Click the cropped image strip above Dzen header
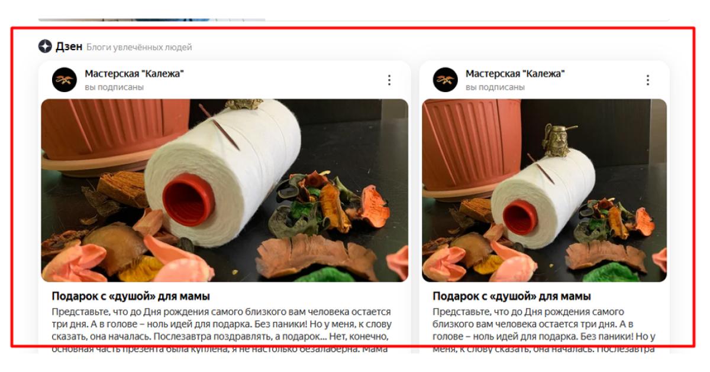Screen dimensions: 710x372 (x=152, y=19)
